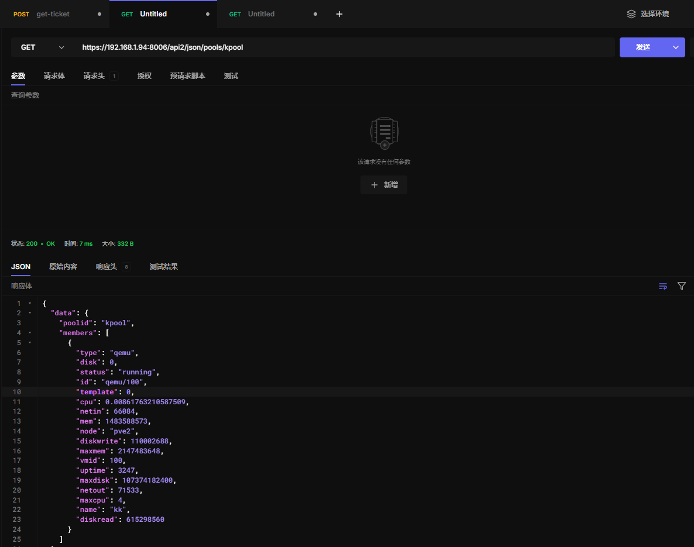The image size is (694, 547).
Task: Open the GET method dropdown
Action: tap(42, 47)
